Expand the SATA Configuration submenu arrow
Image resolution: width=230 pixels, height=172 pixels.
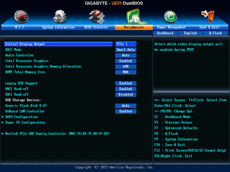[x=3, y=117]
